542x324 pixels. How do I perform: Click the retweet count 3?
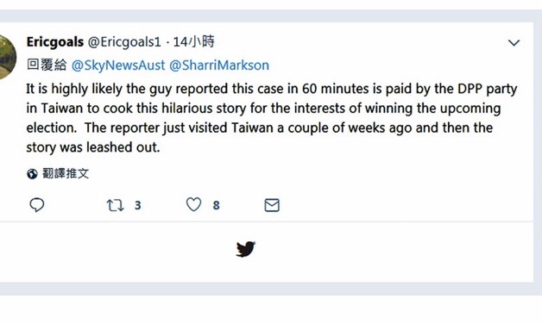pos(137,206)
